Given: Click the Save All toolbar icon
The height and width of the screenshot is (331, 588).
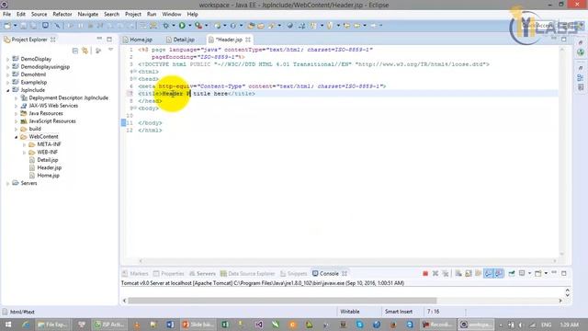Looking at the screenshot, I should click(x=33, y=26).
